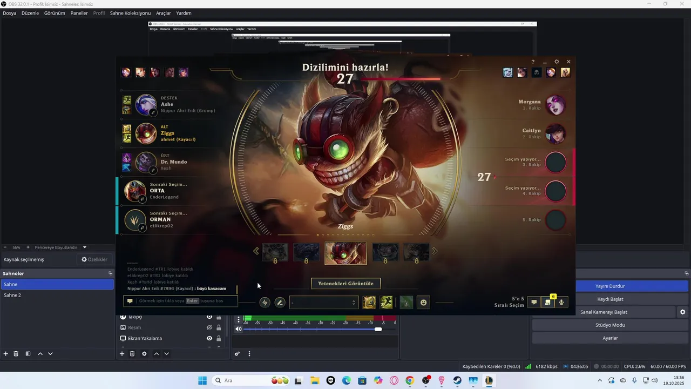Open the Steam taskbar icon
This screenshot has width=691, height=389.
coord(457,381)
